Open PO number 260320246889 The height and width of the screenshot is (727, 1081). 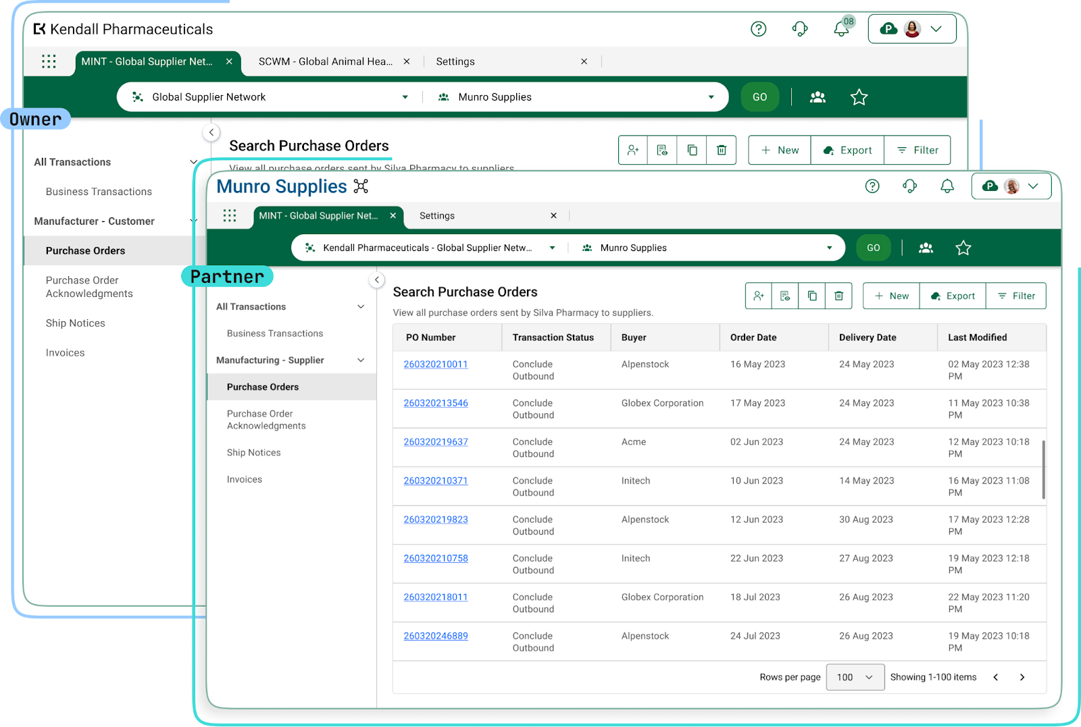[x=436, y=636]
